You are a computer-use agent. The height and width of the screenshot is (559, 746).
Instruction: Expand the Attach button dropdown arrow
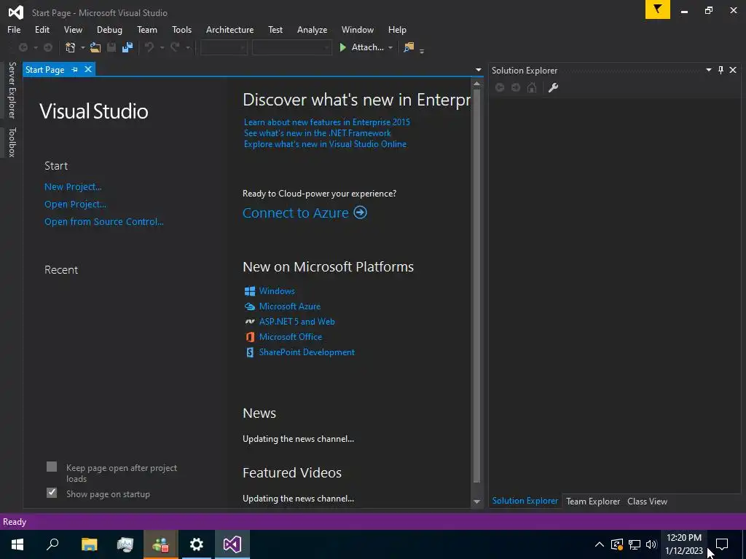(390, 47)
